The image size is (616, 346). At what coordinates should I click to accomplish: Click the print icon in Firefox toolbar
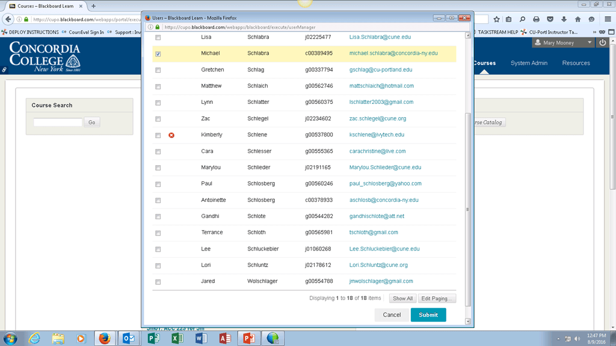[536, 19]
